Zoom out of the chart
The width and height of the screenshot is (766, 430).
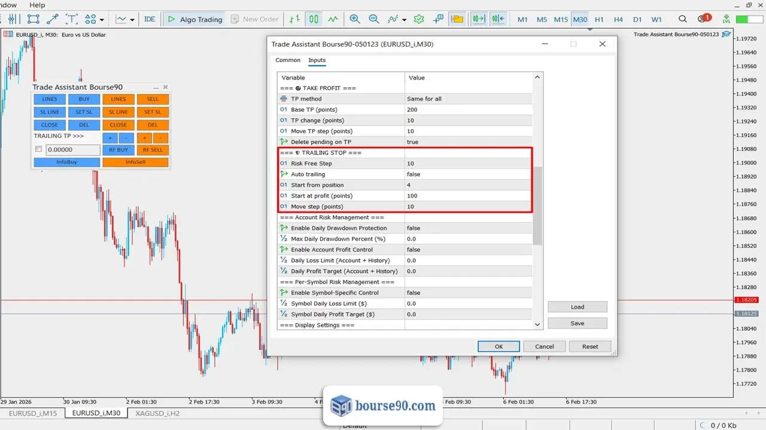click(x=374, y=19)
